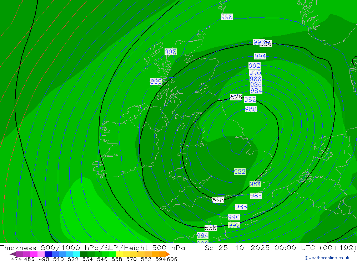This screenshot has height=261, width=357.
Task: Click the 998 label over Scotland's islands
Action: [171, 52]
